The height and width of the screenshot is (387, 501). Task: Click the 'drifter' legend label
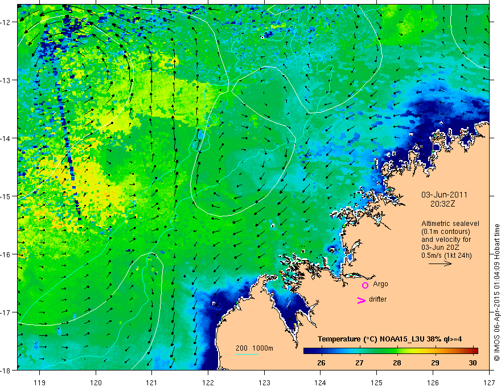click(x=377, y=299)
